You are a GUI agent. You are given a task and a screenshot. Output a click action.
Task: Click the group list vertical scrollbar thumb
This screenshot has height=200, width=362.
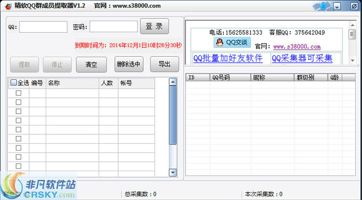coord(173,115)
